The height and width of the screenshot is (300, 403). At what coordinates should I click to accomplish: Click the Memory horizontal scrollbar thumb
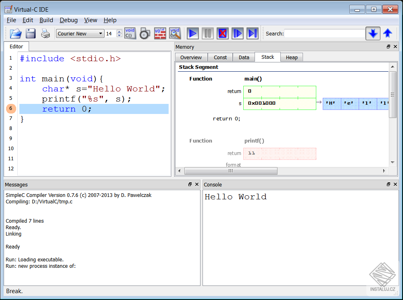click(x=231, y=171)
